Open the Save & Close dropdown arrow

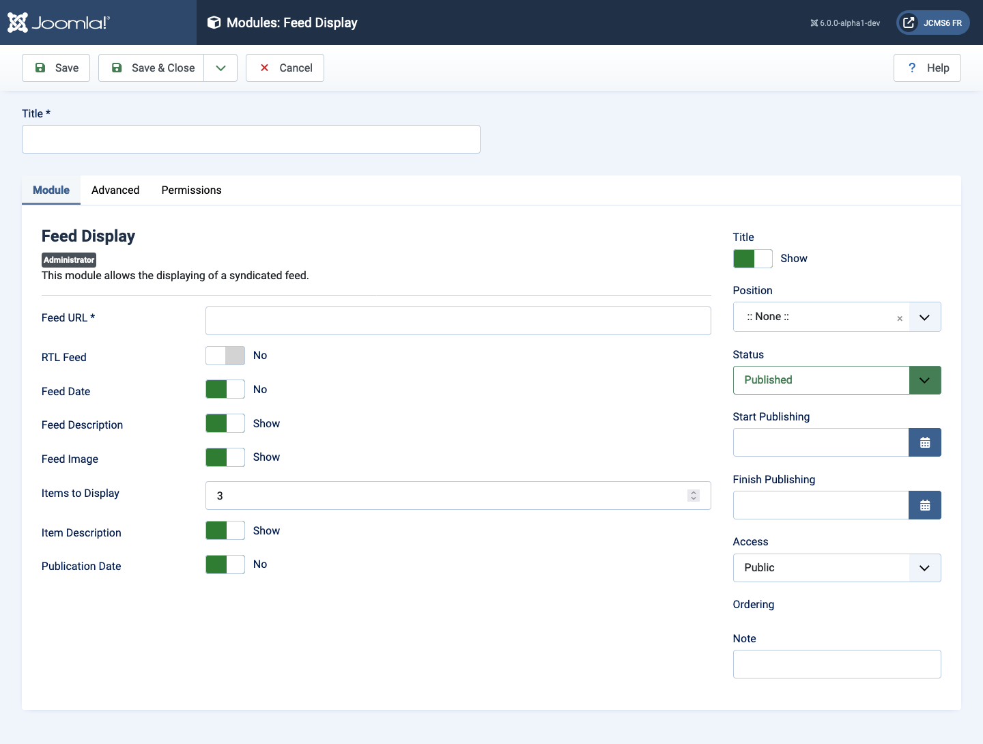point(220,68)
